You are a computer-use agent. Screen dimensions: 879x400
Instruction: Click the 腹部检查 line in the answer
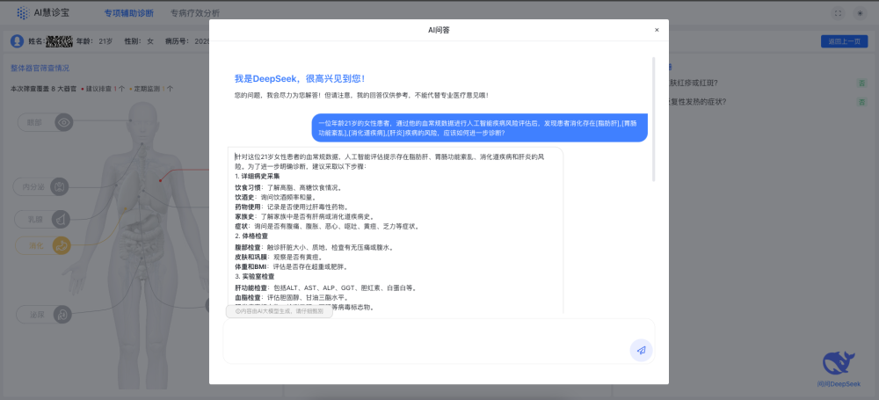click(314, 247)
